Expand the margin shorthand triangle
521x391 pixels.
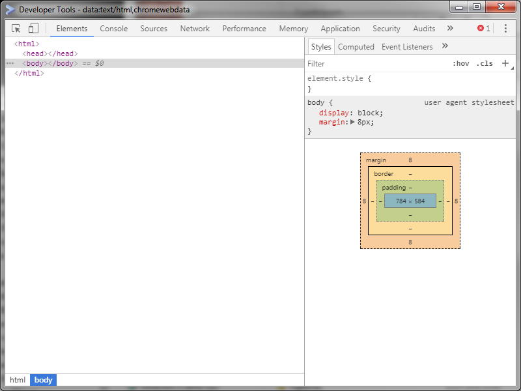(352, 122)
